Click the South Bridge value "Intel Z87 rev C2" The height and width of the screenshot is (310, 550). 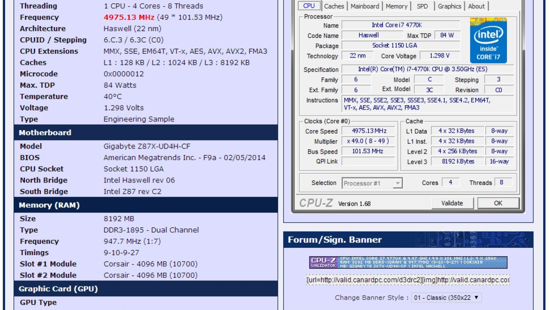(132, 191)
